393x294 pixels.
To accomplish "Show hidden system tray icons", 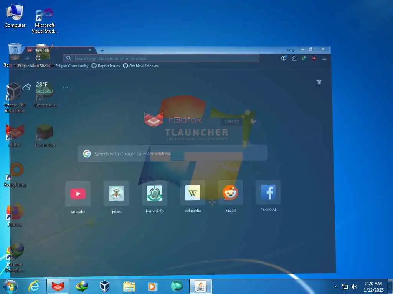I will pos(335,287).
